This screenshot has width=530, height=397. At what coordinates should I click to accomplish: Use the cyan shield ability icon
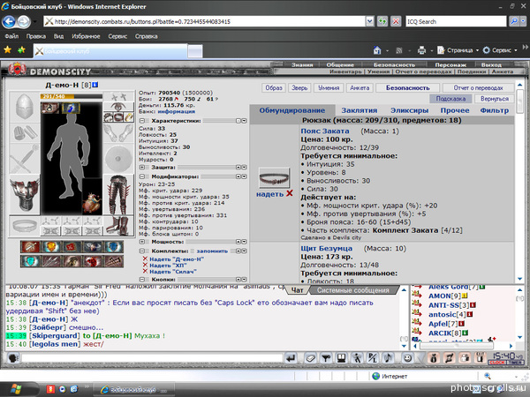(x=30, y=261)
